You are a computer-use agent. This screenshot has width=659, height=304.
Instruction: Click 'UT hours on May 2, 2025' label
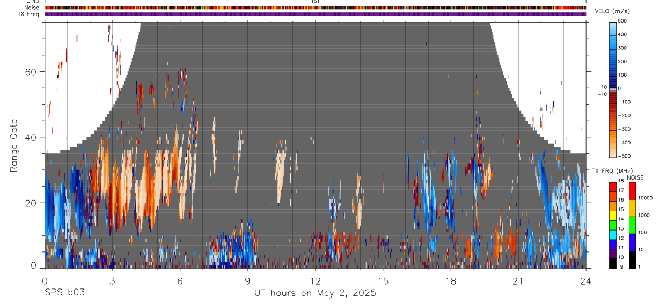315,293
